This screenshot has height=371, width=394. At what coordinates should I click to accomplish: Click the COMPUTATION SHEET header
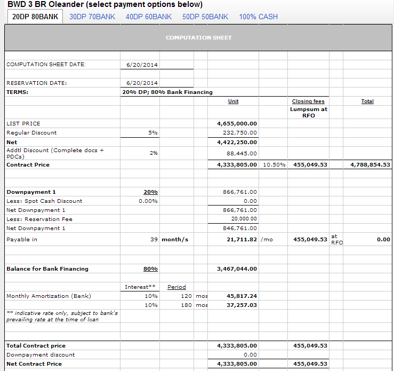click(x=198, y=38)
